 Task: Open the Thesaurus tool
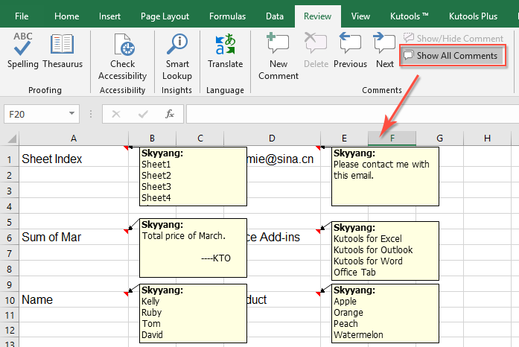pyautogui.click(x=62, y=51)
